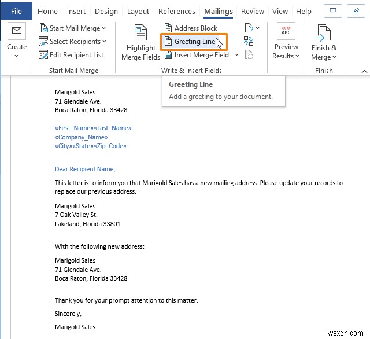370x339 pixels.
Task: Click the Match Fields icon
Action: click(249, 41)
